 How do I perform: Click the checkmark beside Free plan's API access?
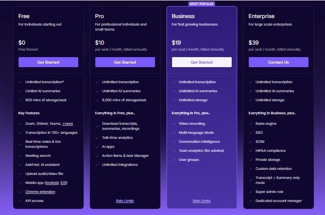point(21,200)
